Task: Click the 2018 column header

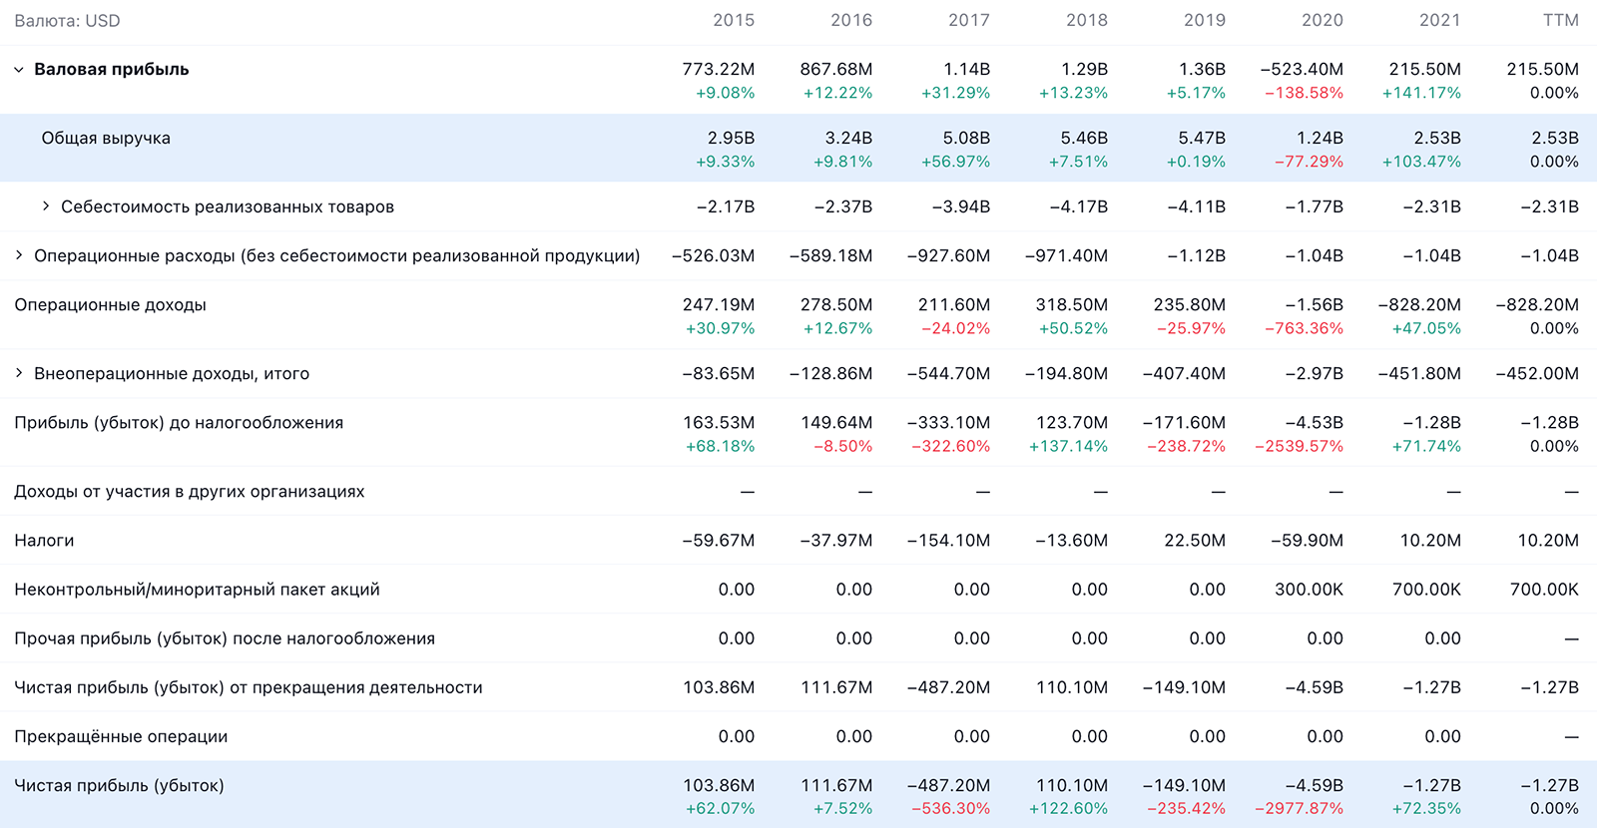Action: click(x=1087, y=20)
